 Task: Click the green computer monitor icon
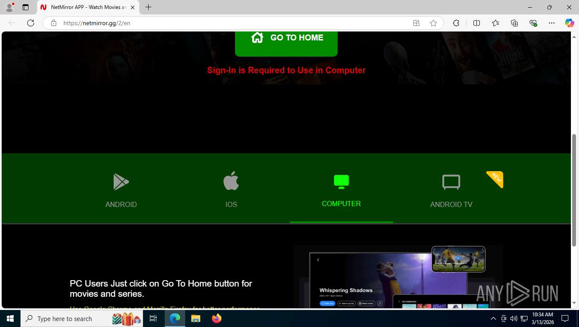(x=341, y=182)
